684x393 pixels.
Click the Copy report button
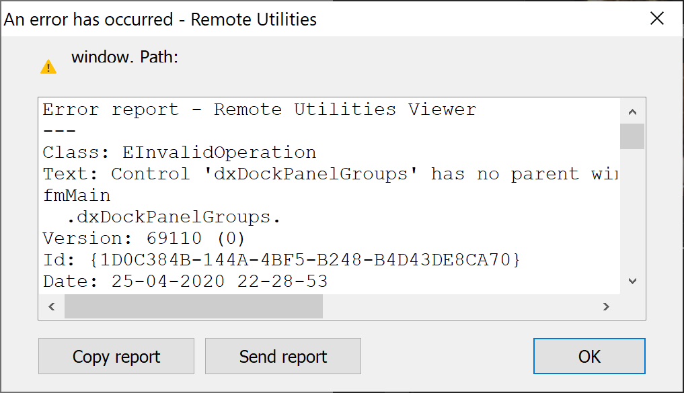116,356
